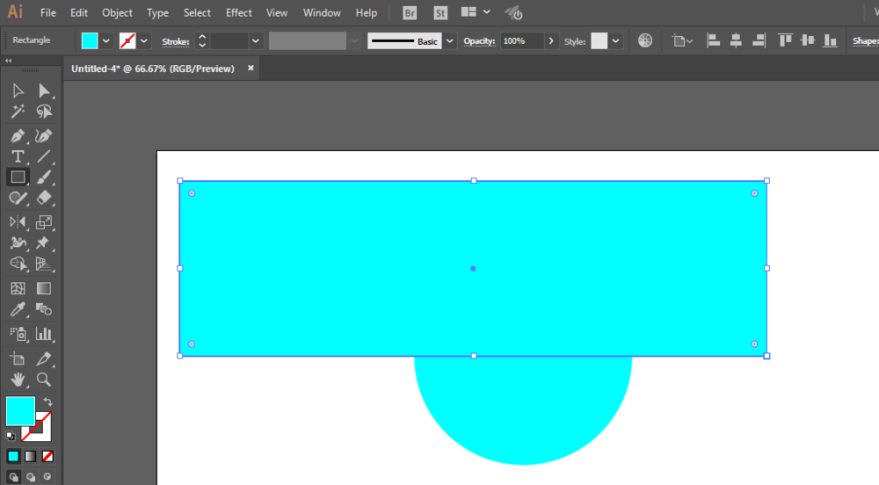
Task: Open the Object menu
Action: (117, 12)
